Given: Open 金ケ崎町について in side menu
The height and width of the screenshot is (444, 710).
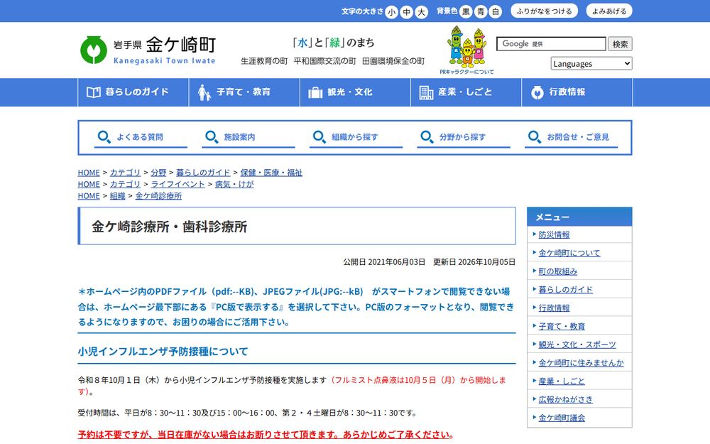Looking at the screenshot, I should coord(569,253).
